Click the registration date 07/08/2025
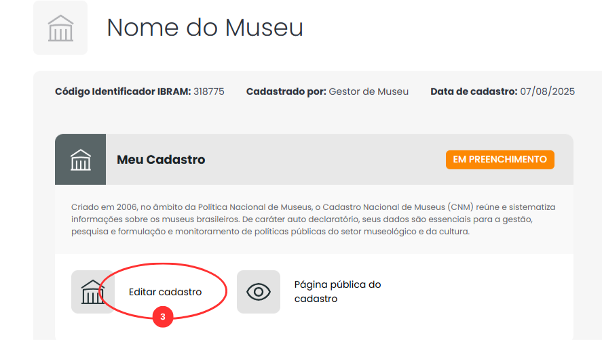This screenshot has height=340, width=602. tap(548, 91)
